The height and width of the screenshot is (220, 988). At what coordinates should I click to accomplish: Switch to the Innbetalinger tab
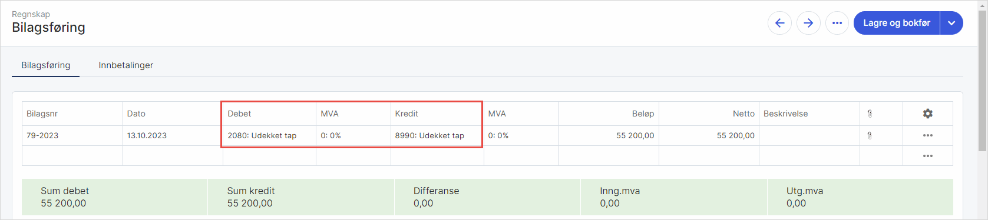click(126, 65)
